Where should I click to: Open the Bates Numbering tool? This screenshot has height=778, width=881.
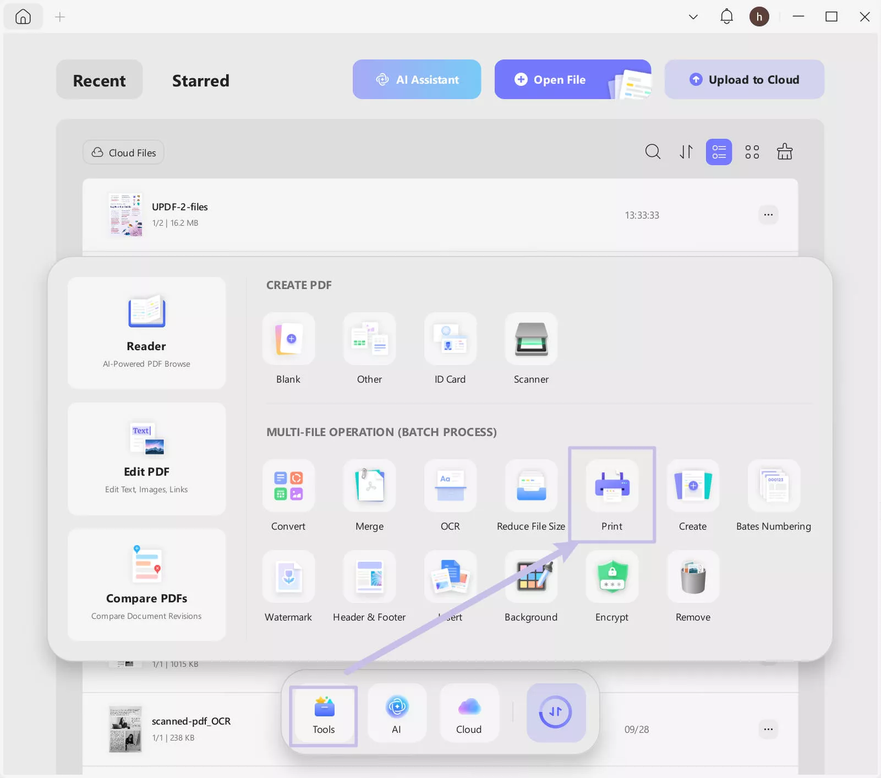774,486
